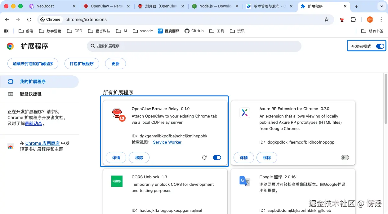This screenshot has height=214, width=388.
Task: Open Chrome three-dot menu
Action: point(381,20)
